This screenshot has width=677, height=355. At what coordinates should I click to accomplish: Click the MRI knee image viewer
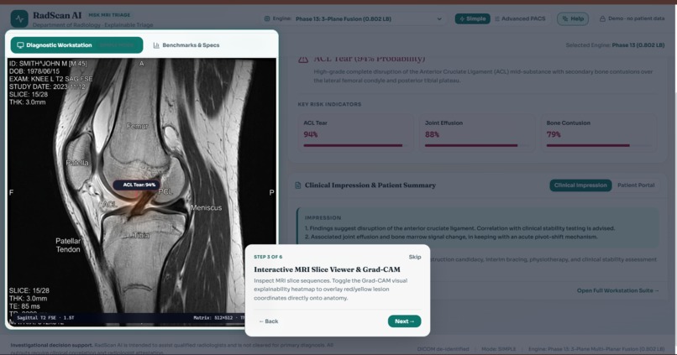pos(142,192)
